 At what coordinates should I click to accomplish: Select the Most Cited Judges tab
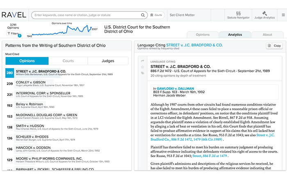pyautogui.click(x=108, y=61)
